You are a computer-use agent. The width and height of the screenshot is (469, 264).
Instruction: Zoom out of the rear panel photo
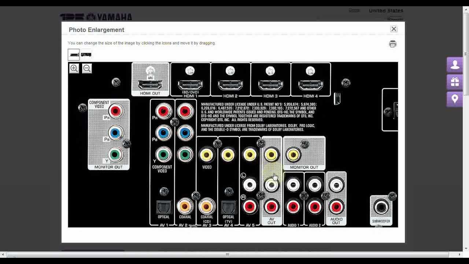[87, 68]
